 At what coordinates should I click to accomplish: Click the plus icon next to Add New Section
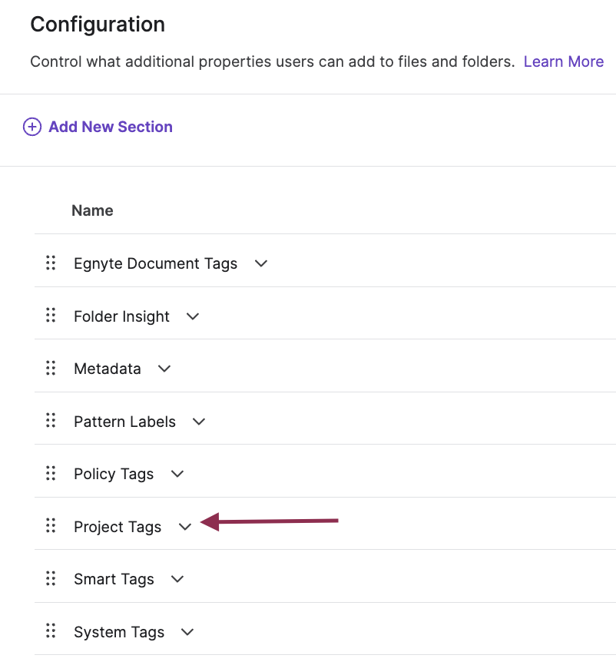pos(31,126)
